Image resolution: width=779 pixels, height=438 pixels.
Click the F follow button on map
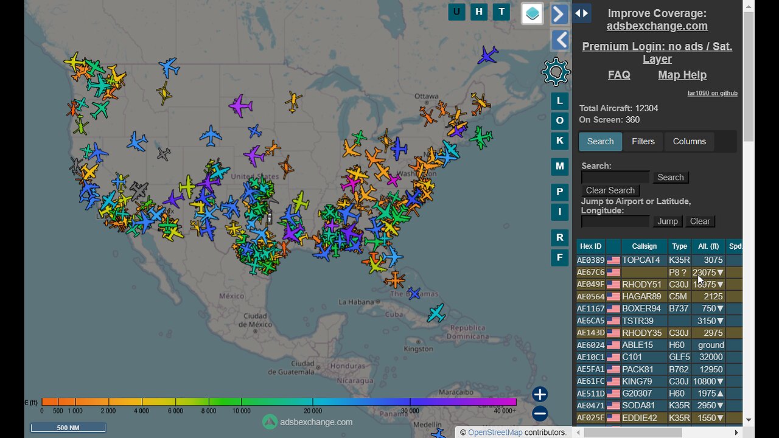tap(560, 257)
